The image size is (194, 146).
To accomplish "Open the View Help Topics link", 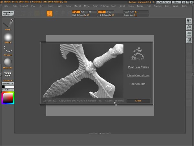I will (138, 67).
